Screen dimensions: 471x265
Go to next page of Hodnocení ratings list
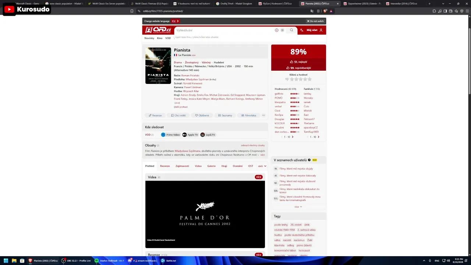293,137
